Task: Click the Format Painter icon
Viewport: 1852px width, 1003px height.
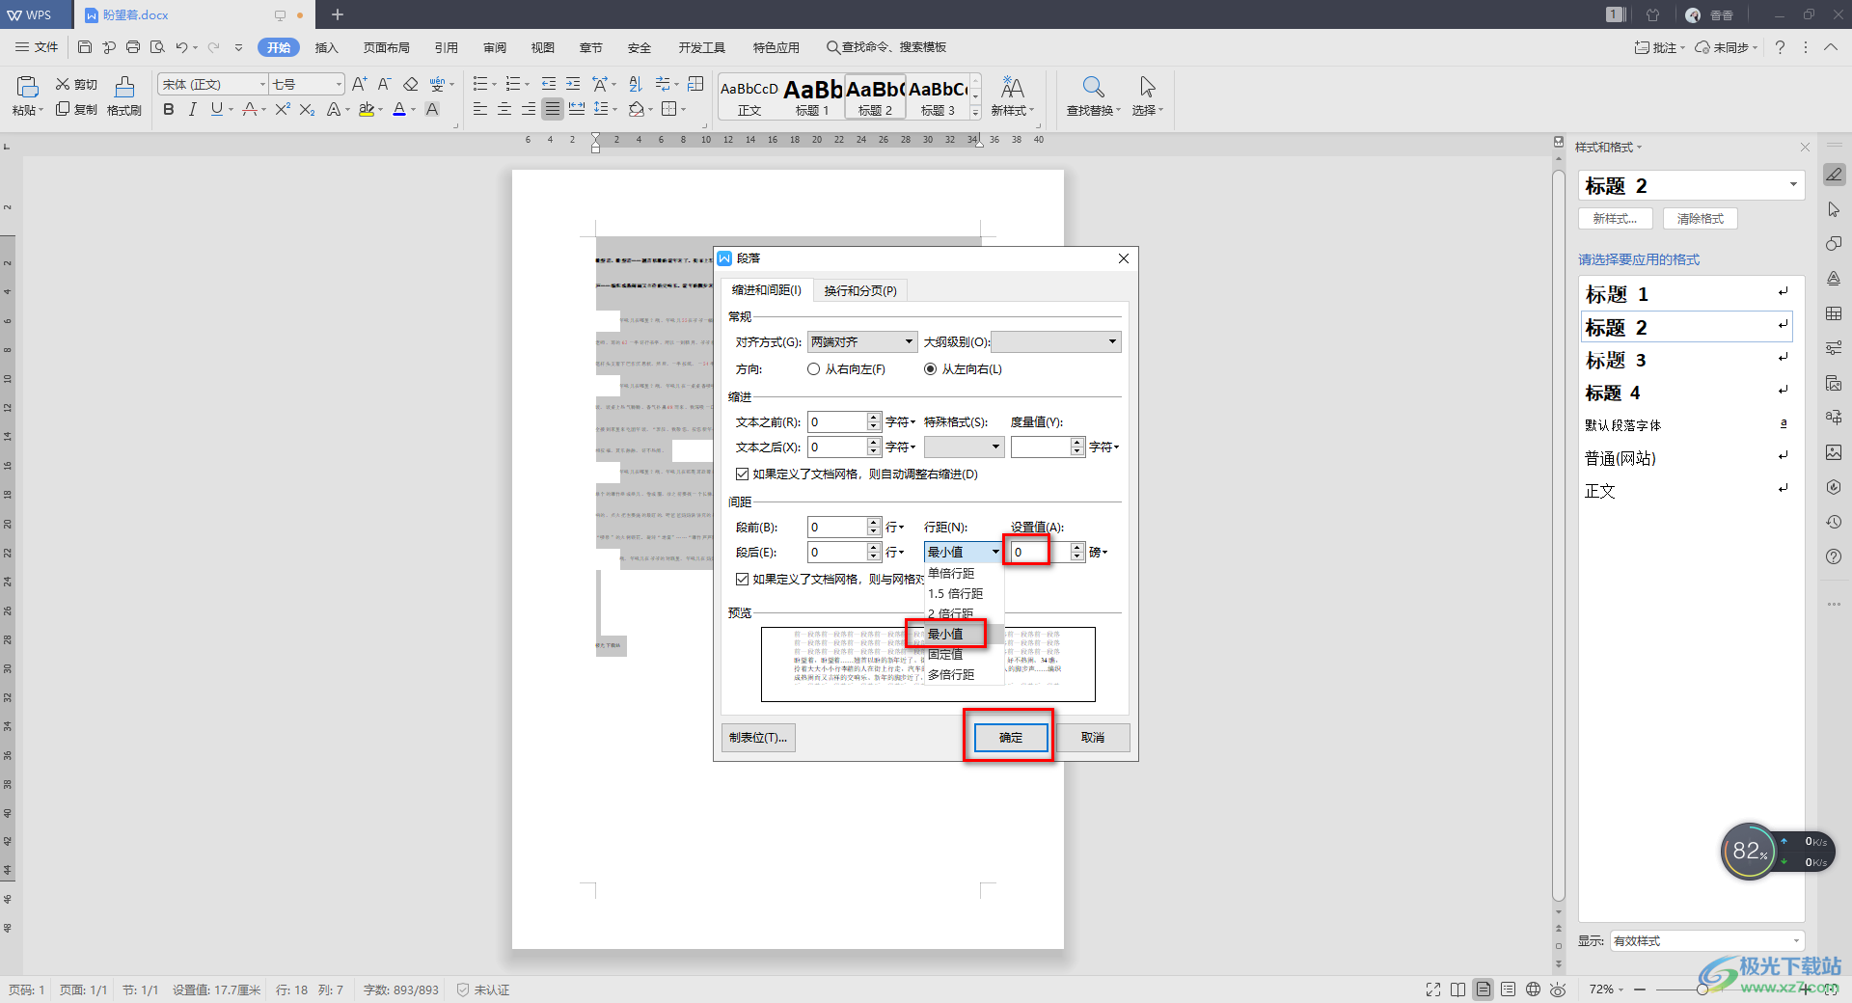Action: [x=124, y=88]
